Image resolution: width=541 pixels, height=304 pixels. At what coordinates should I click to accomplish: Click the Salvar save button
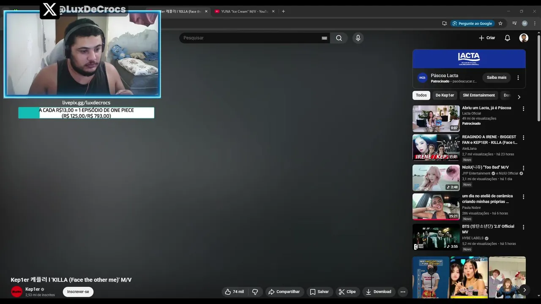click(319, 292)
